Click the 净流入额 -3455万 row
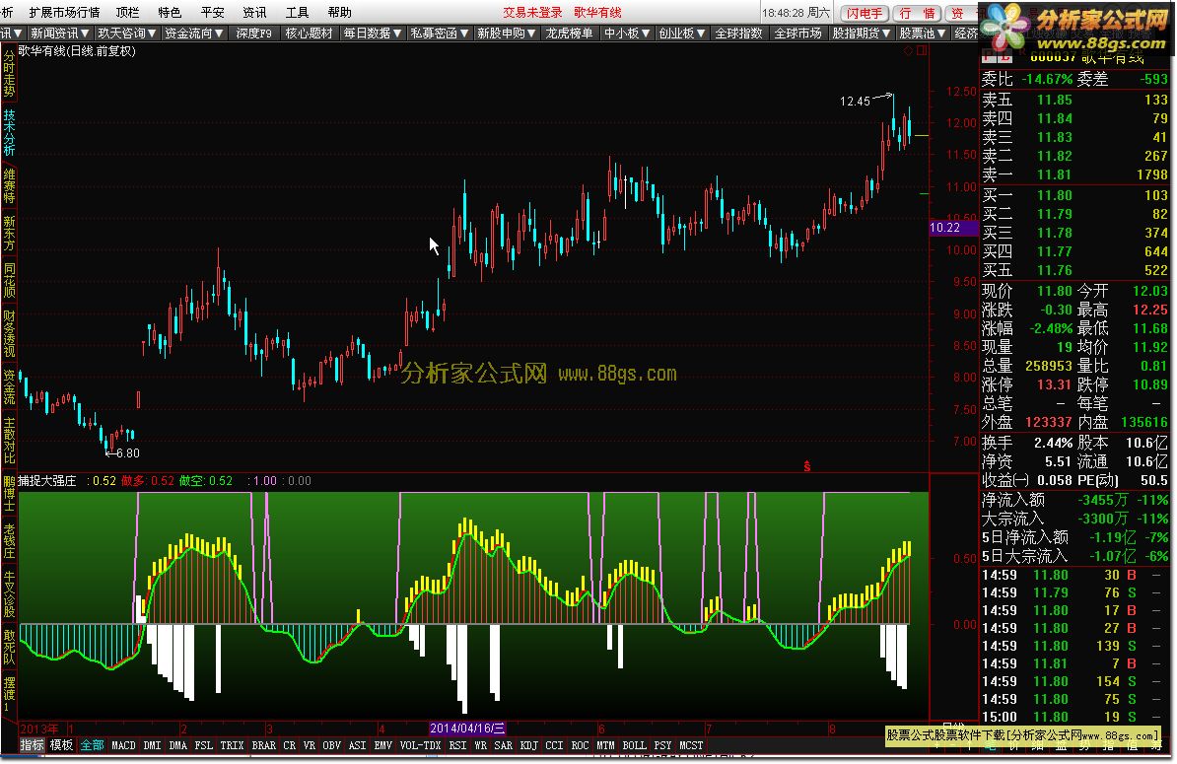 coord(1074,500)
